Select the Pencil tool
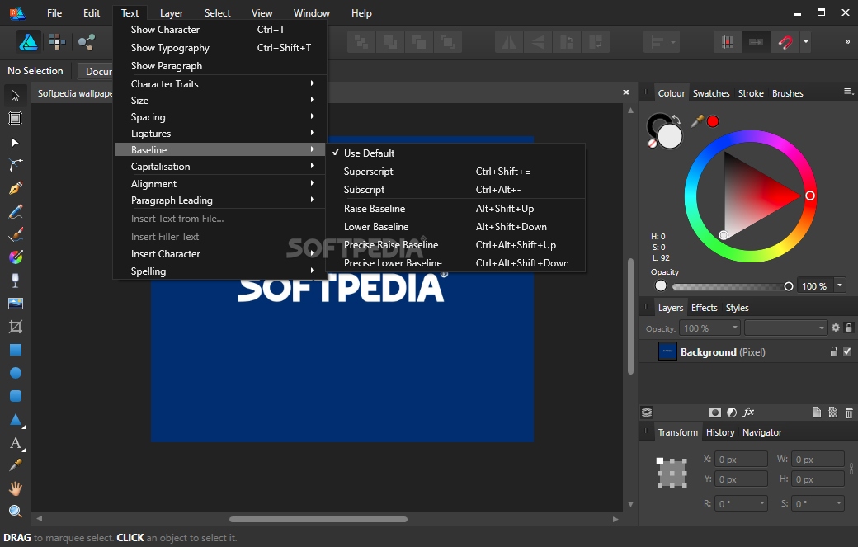The image size is (858, 547). click(16, 212)
